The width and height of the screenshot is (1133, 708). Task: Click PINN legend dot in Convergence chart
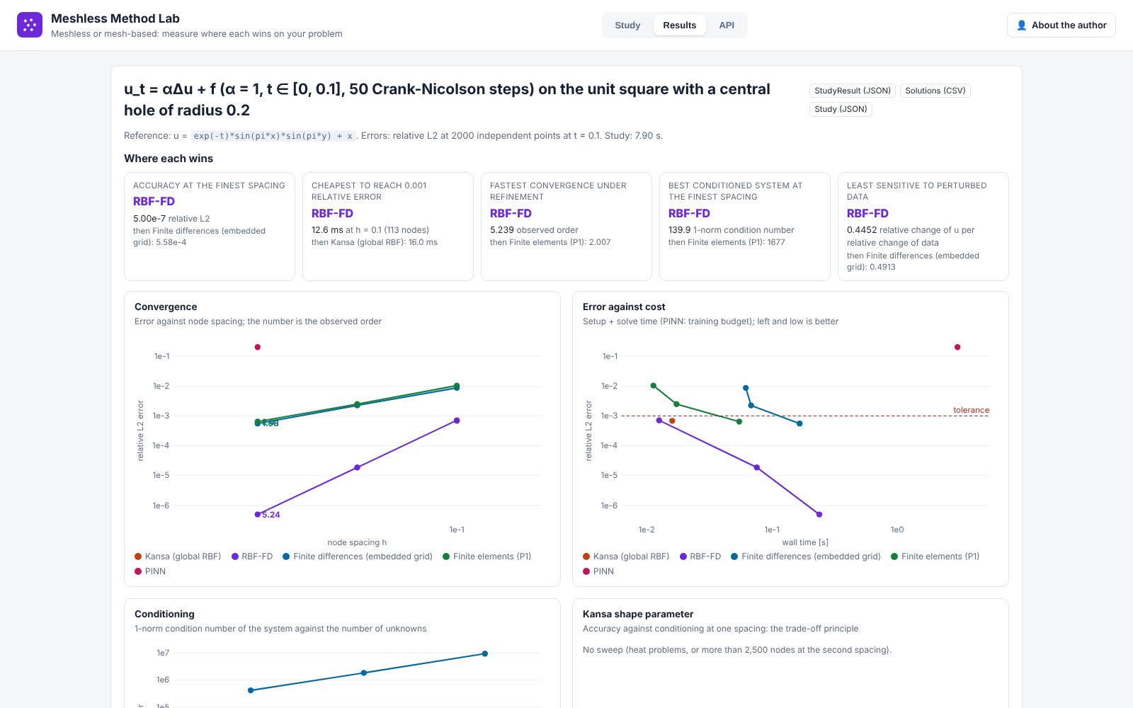click(x=138, y=571)
